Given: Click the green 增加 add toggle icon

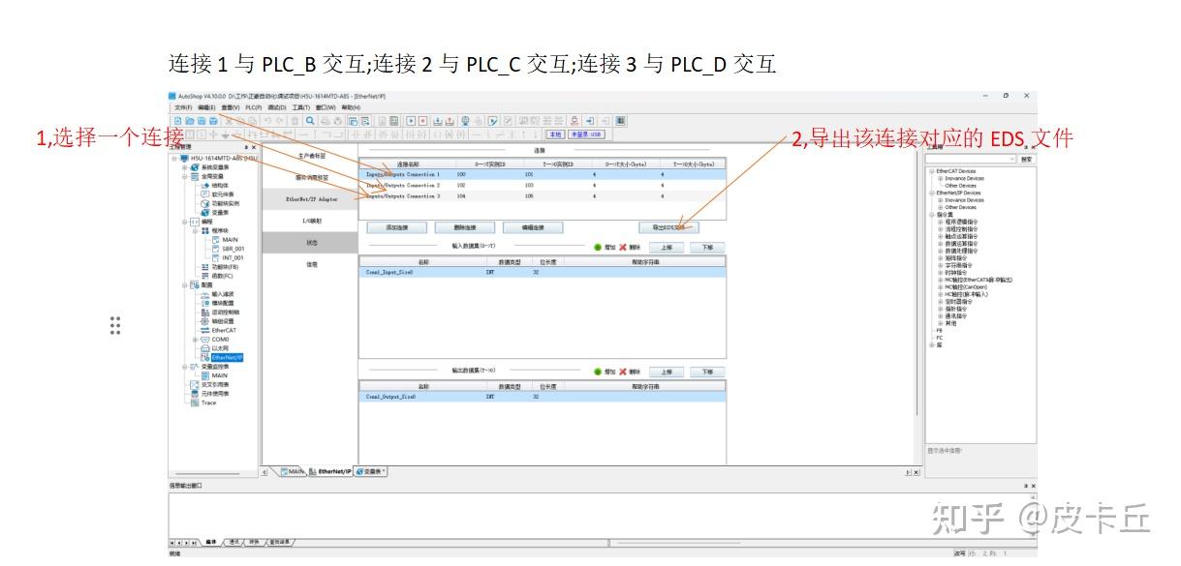Looking at the screenshot, I should click(598, 247).
